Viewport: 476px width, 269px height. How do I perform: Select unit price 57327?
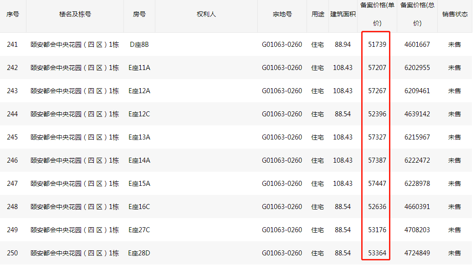pyautogui.click(x=377, y=137)
